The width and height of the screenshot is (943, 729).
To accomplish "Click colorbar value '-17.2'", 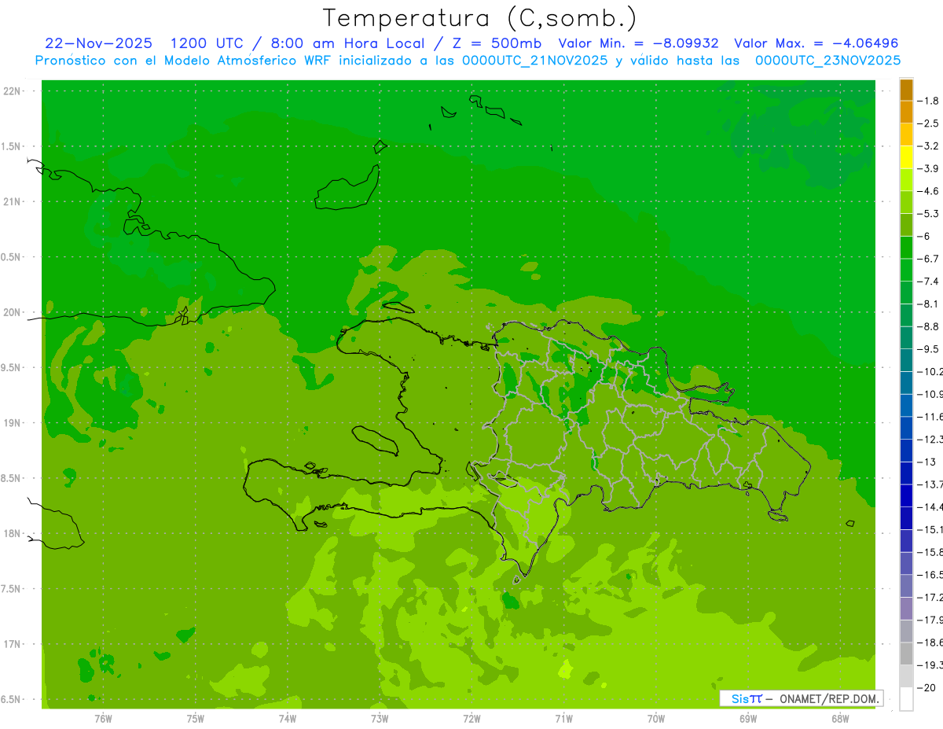I will coord(932,598).
